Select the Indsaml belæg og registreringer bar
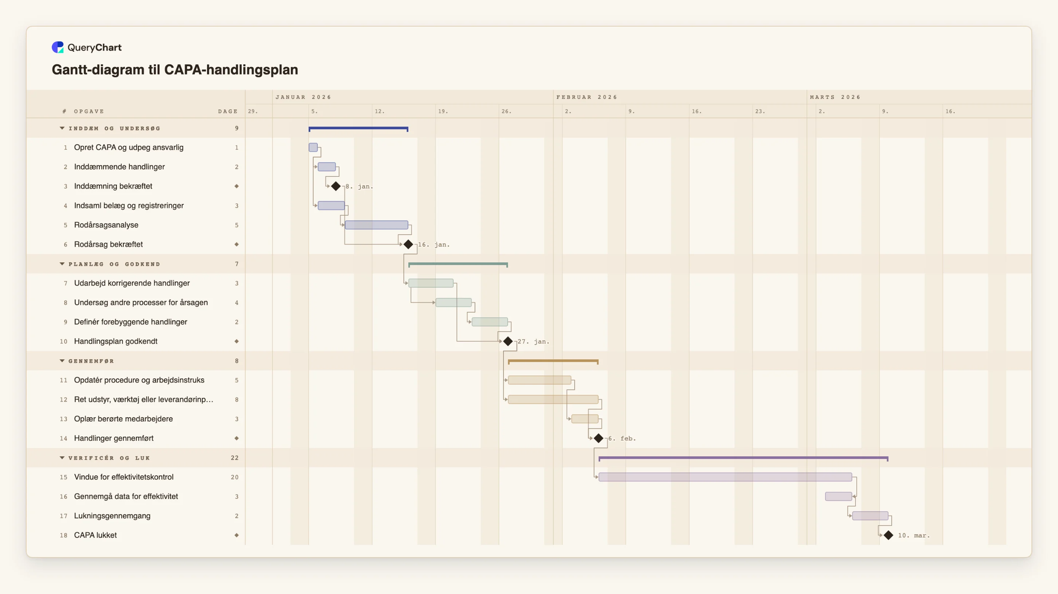This screenshot has height=594, width=1058. coord(331,206)
